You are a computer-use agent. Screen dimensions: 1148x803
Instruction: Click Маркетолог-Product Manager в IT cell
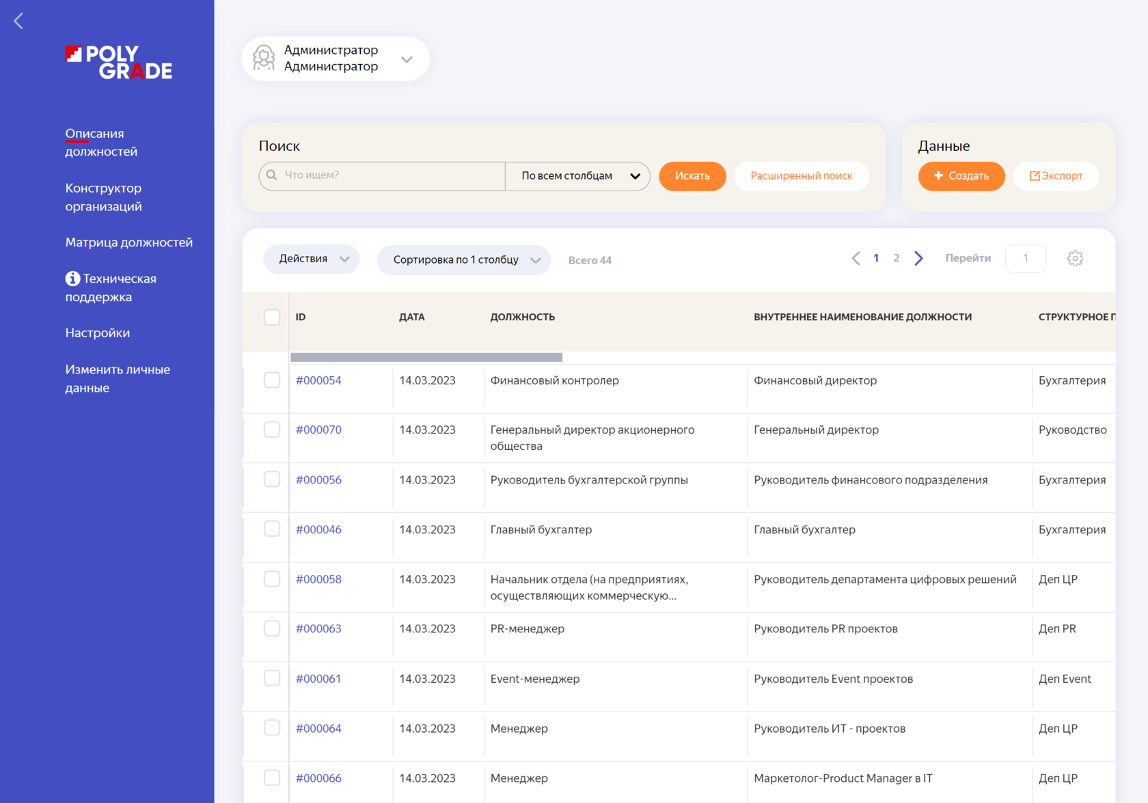[x=843, y=778]
